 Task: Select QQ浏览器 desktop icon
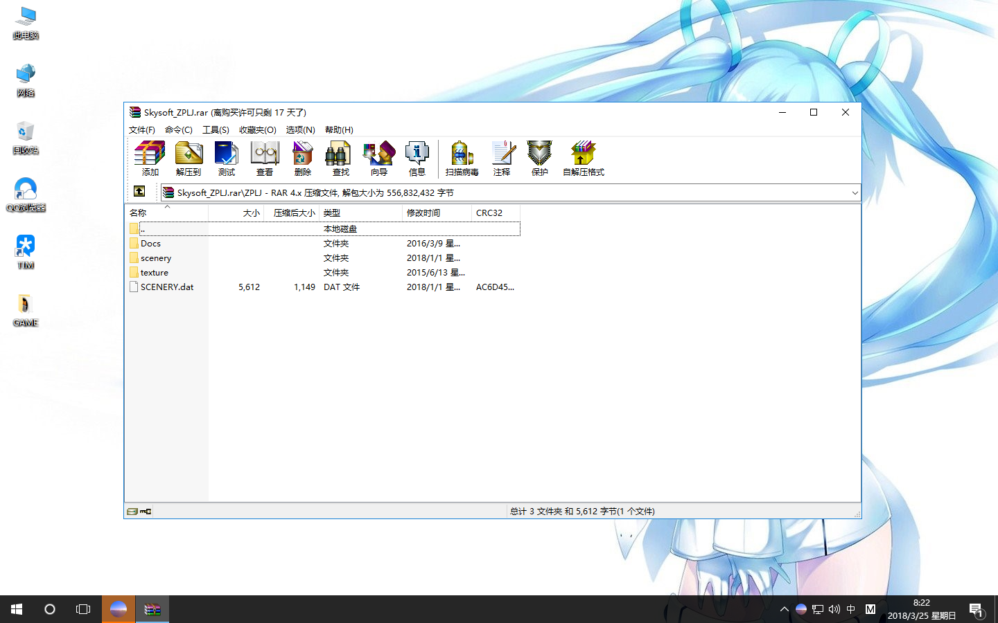point(26,195)
